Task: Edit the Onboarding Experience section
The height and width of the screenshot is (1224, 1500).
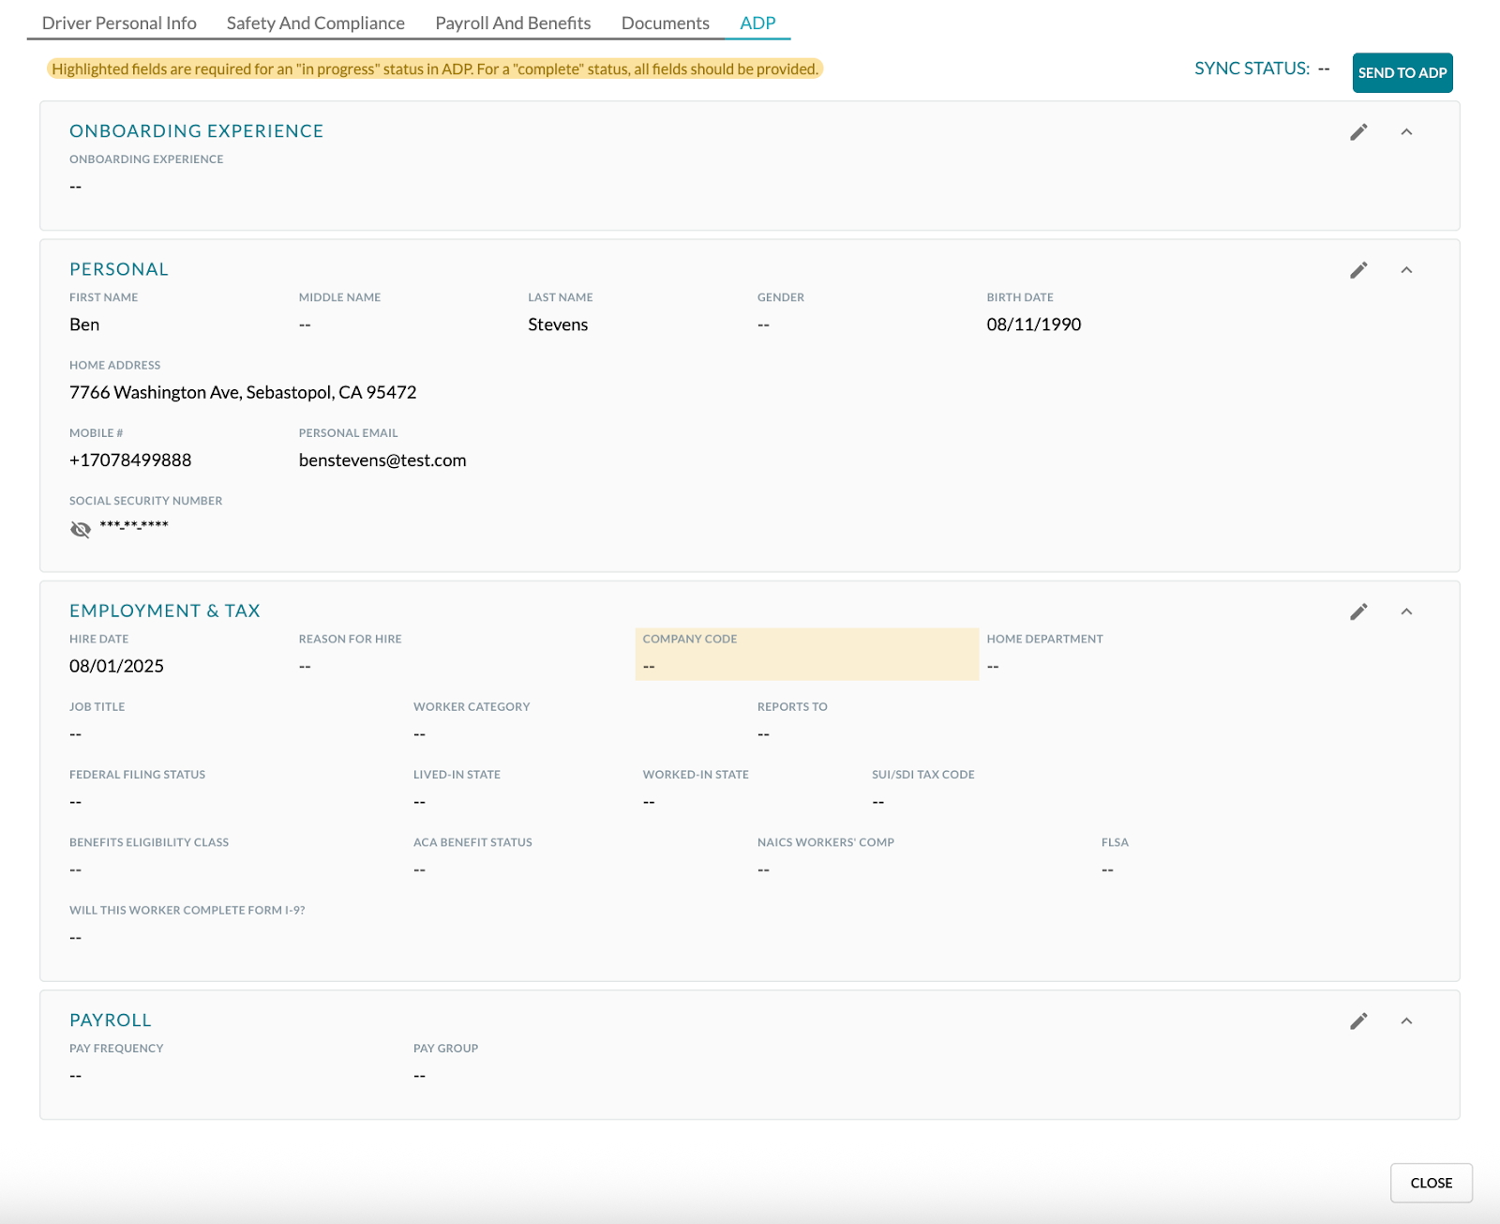Action: 1358,131
